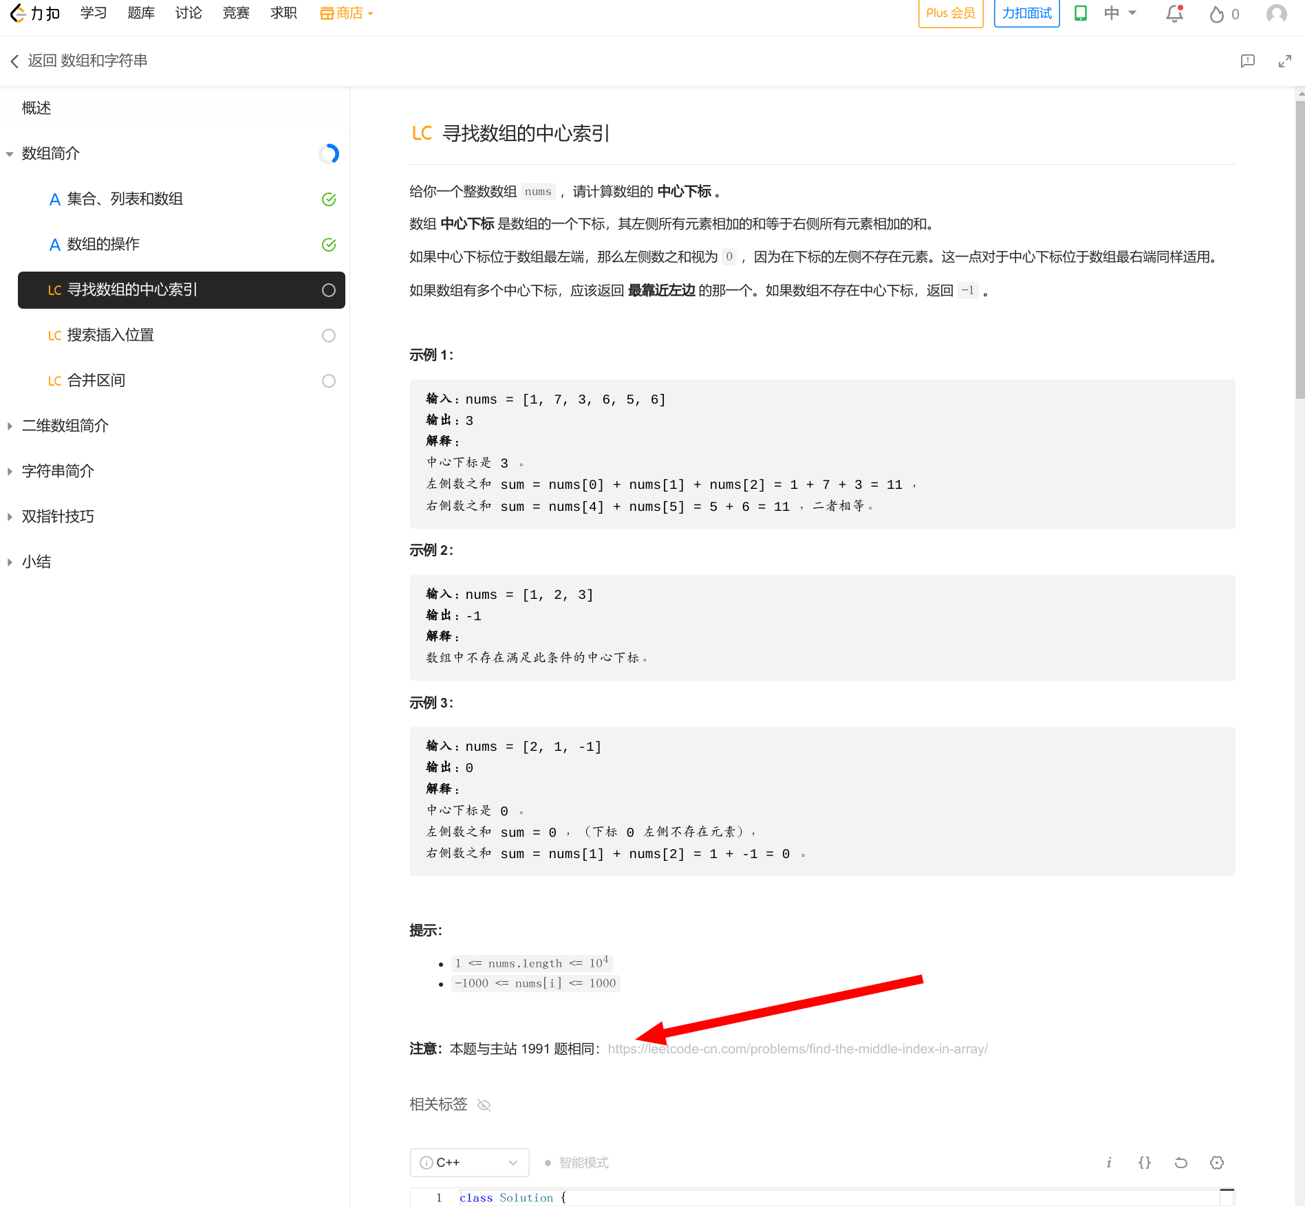
Task: Open 搜索插入位置 problem
Action: tap(111, 335)
